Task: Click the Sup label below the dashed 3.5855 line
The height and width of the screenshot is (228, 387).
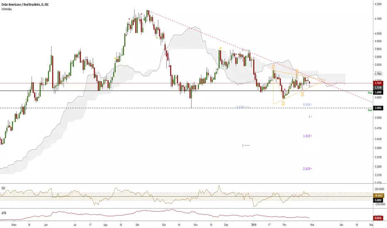Action: (370, 110)
